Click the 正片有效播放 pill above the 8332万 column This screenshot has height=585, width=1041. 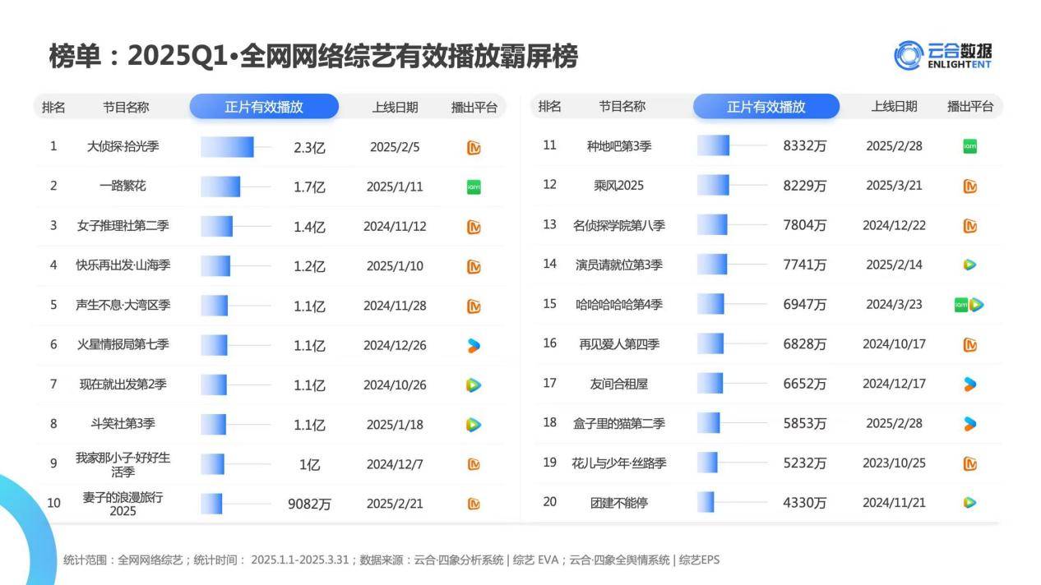(766, 107)
